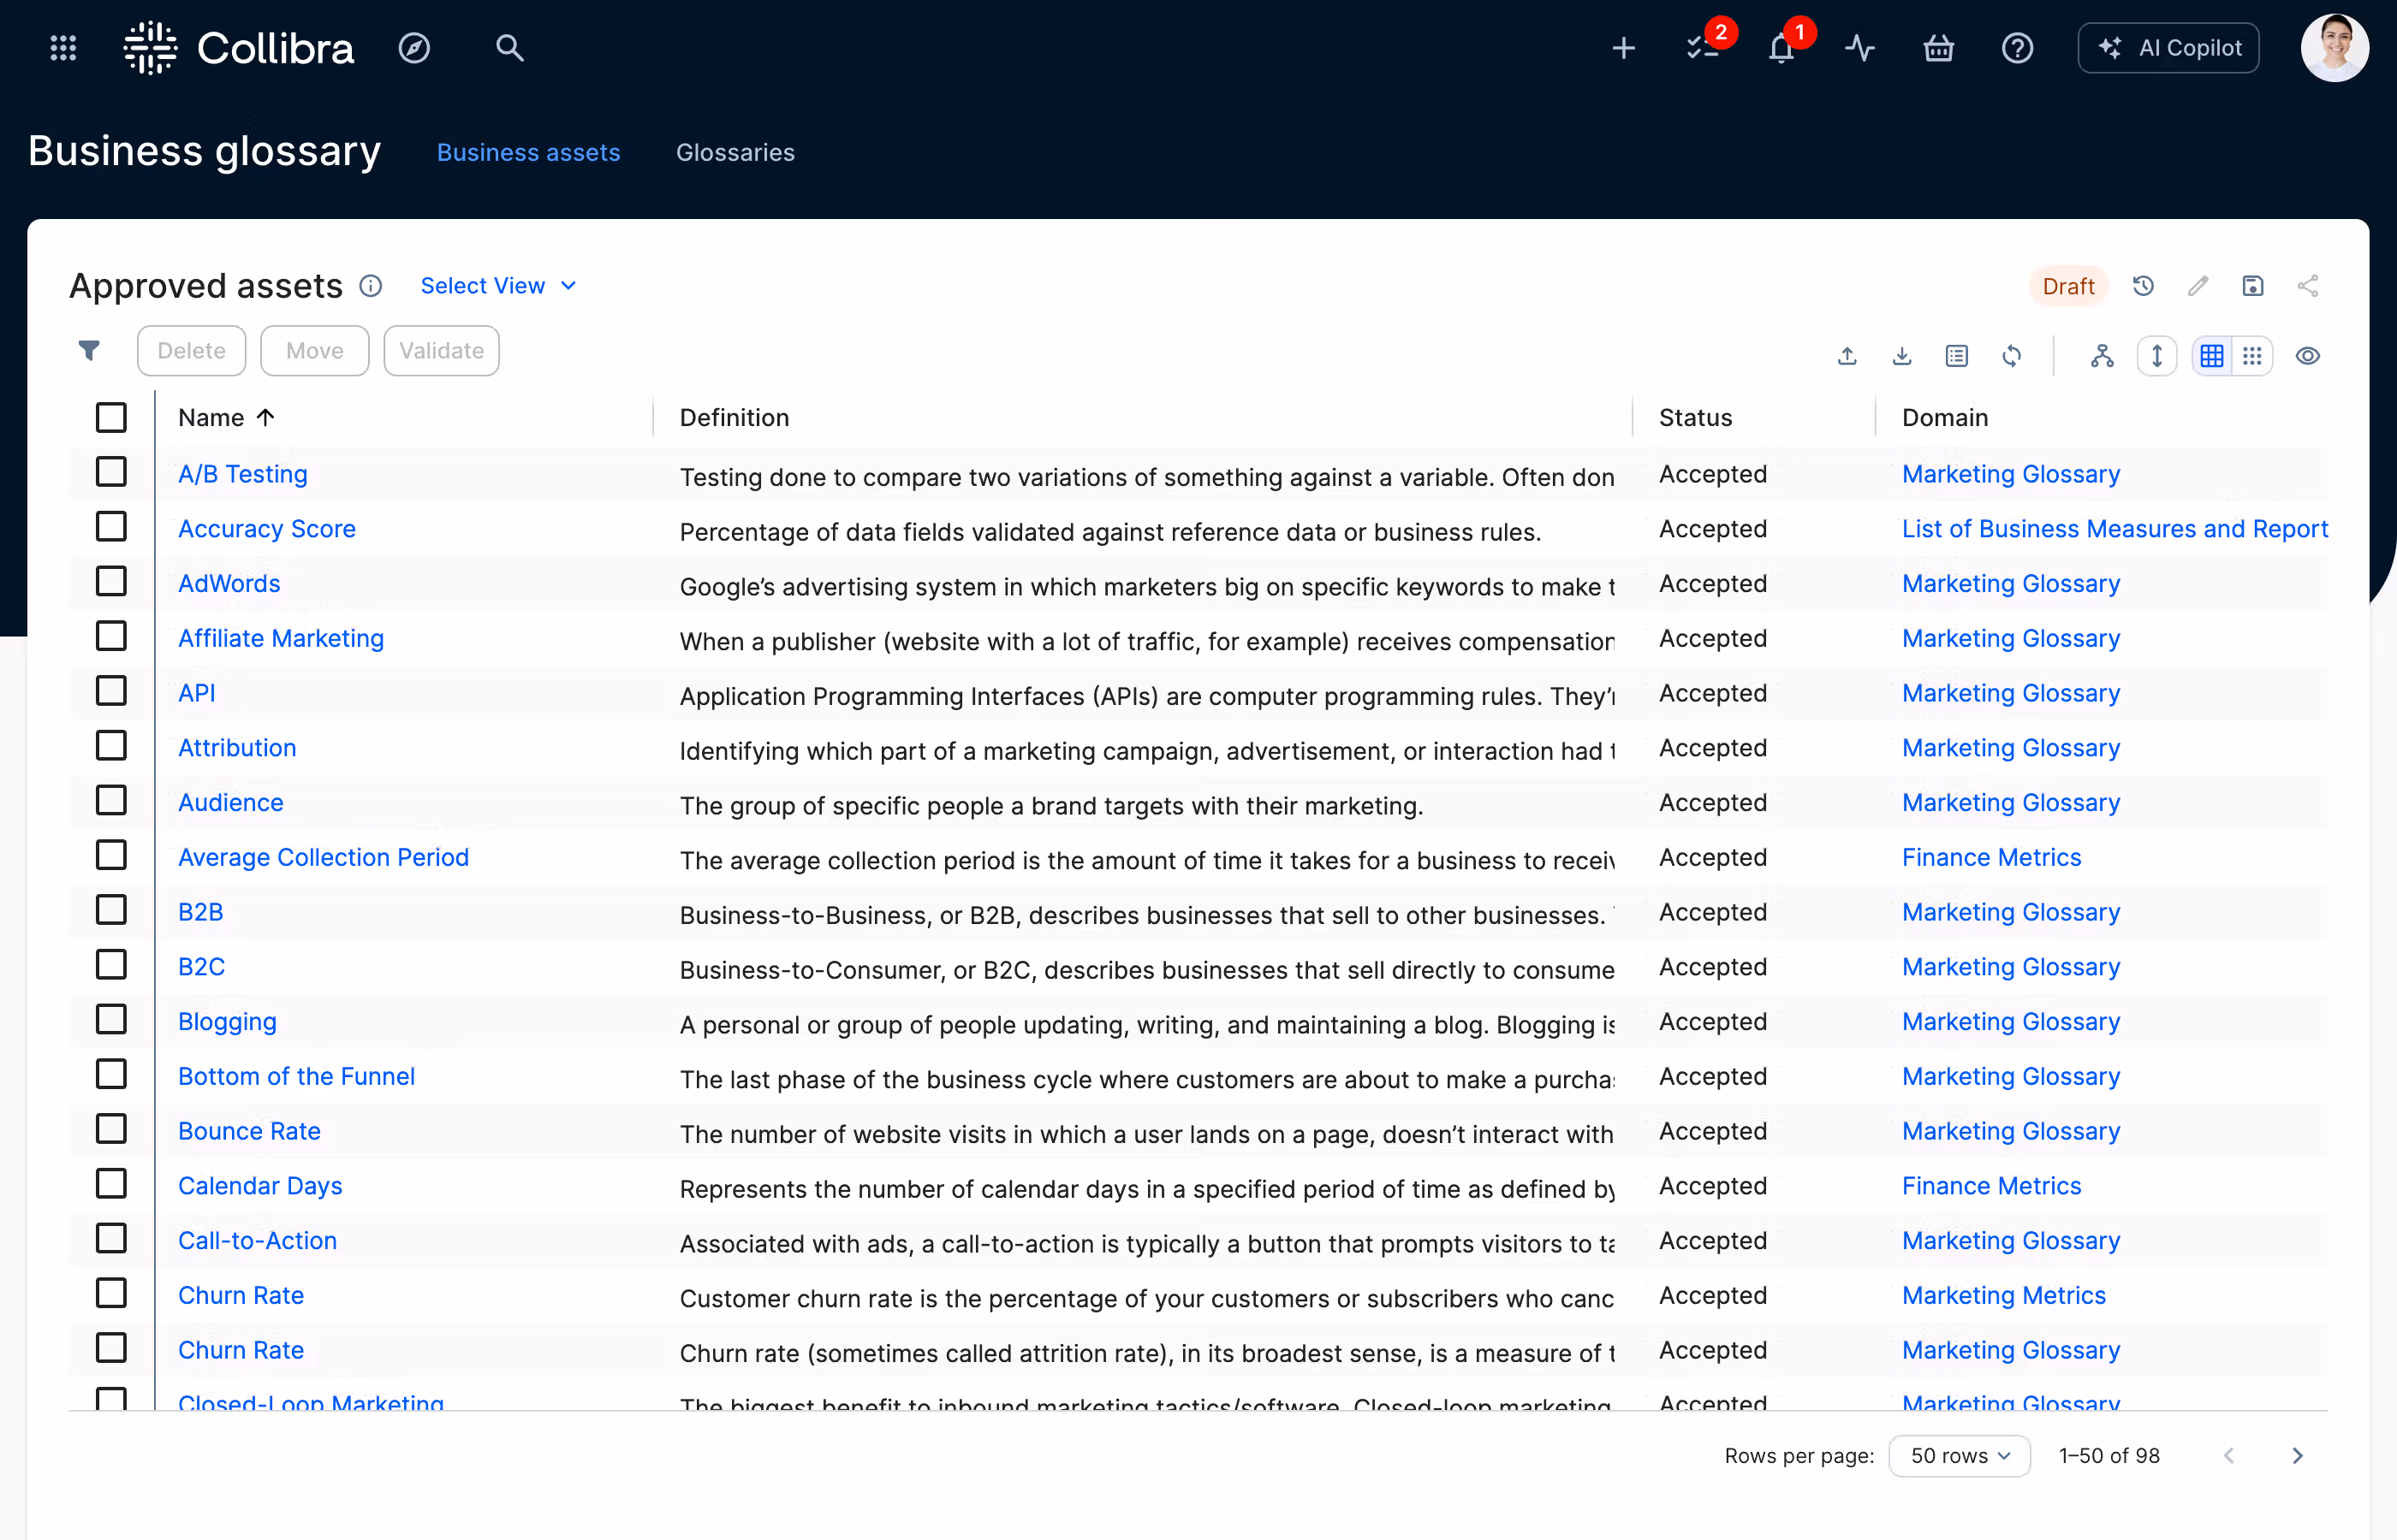Open the apps grid menu icon

(63, 48)
